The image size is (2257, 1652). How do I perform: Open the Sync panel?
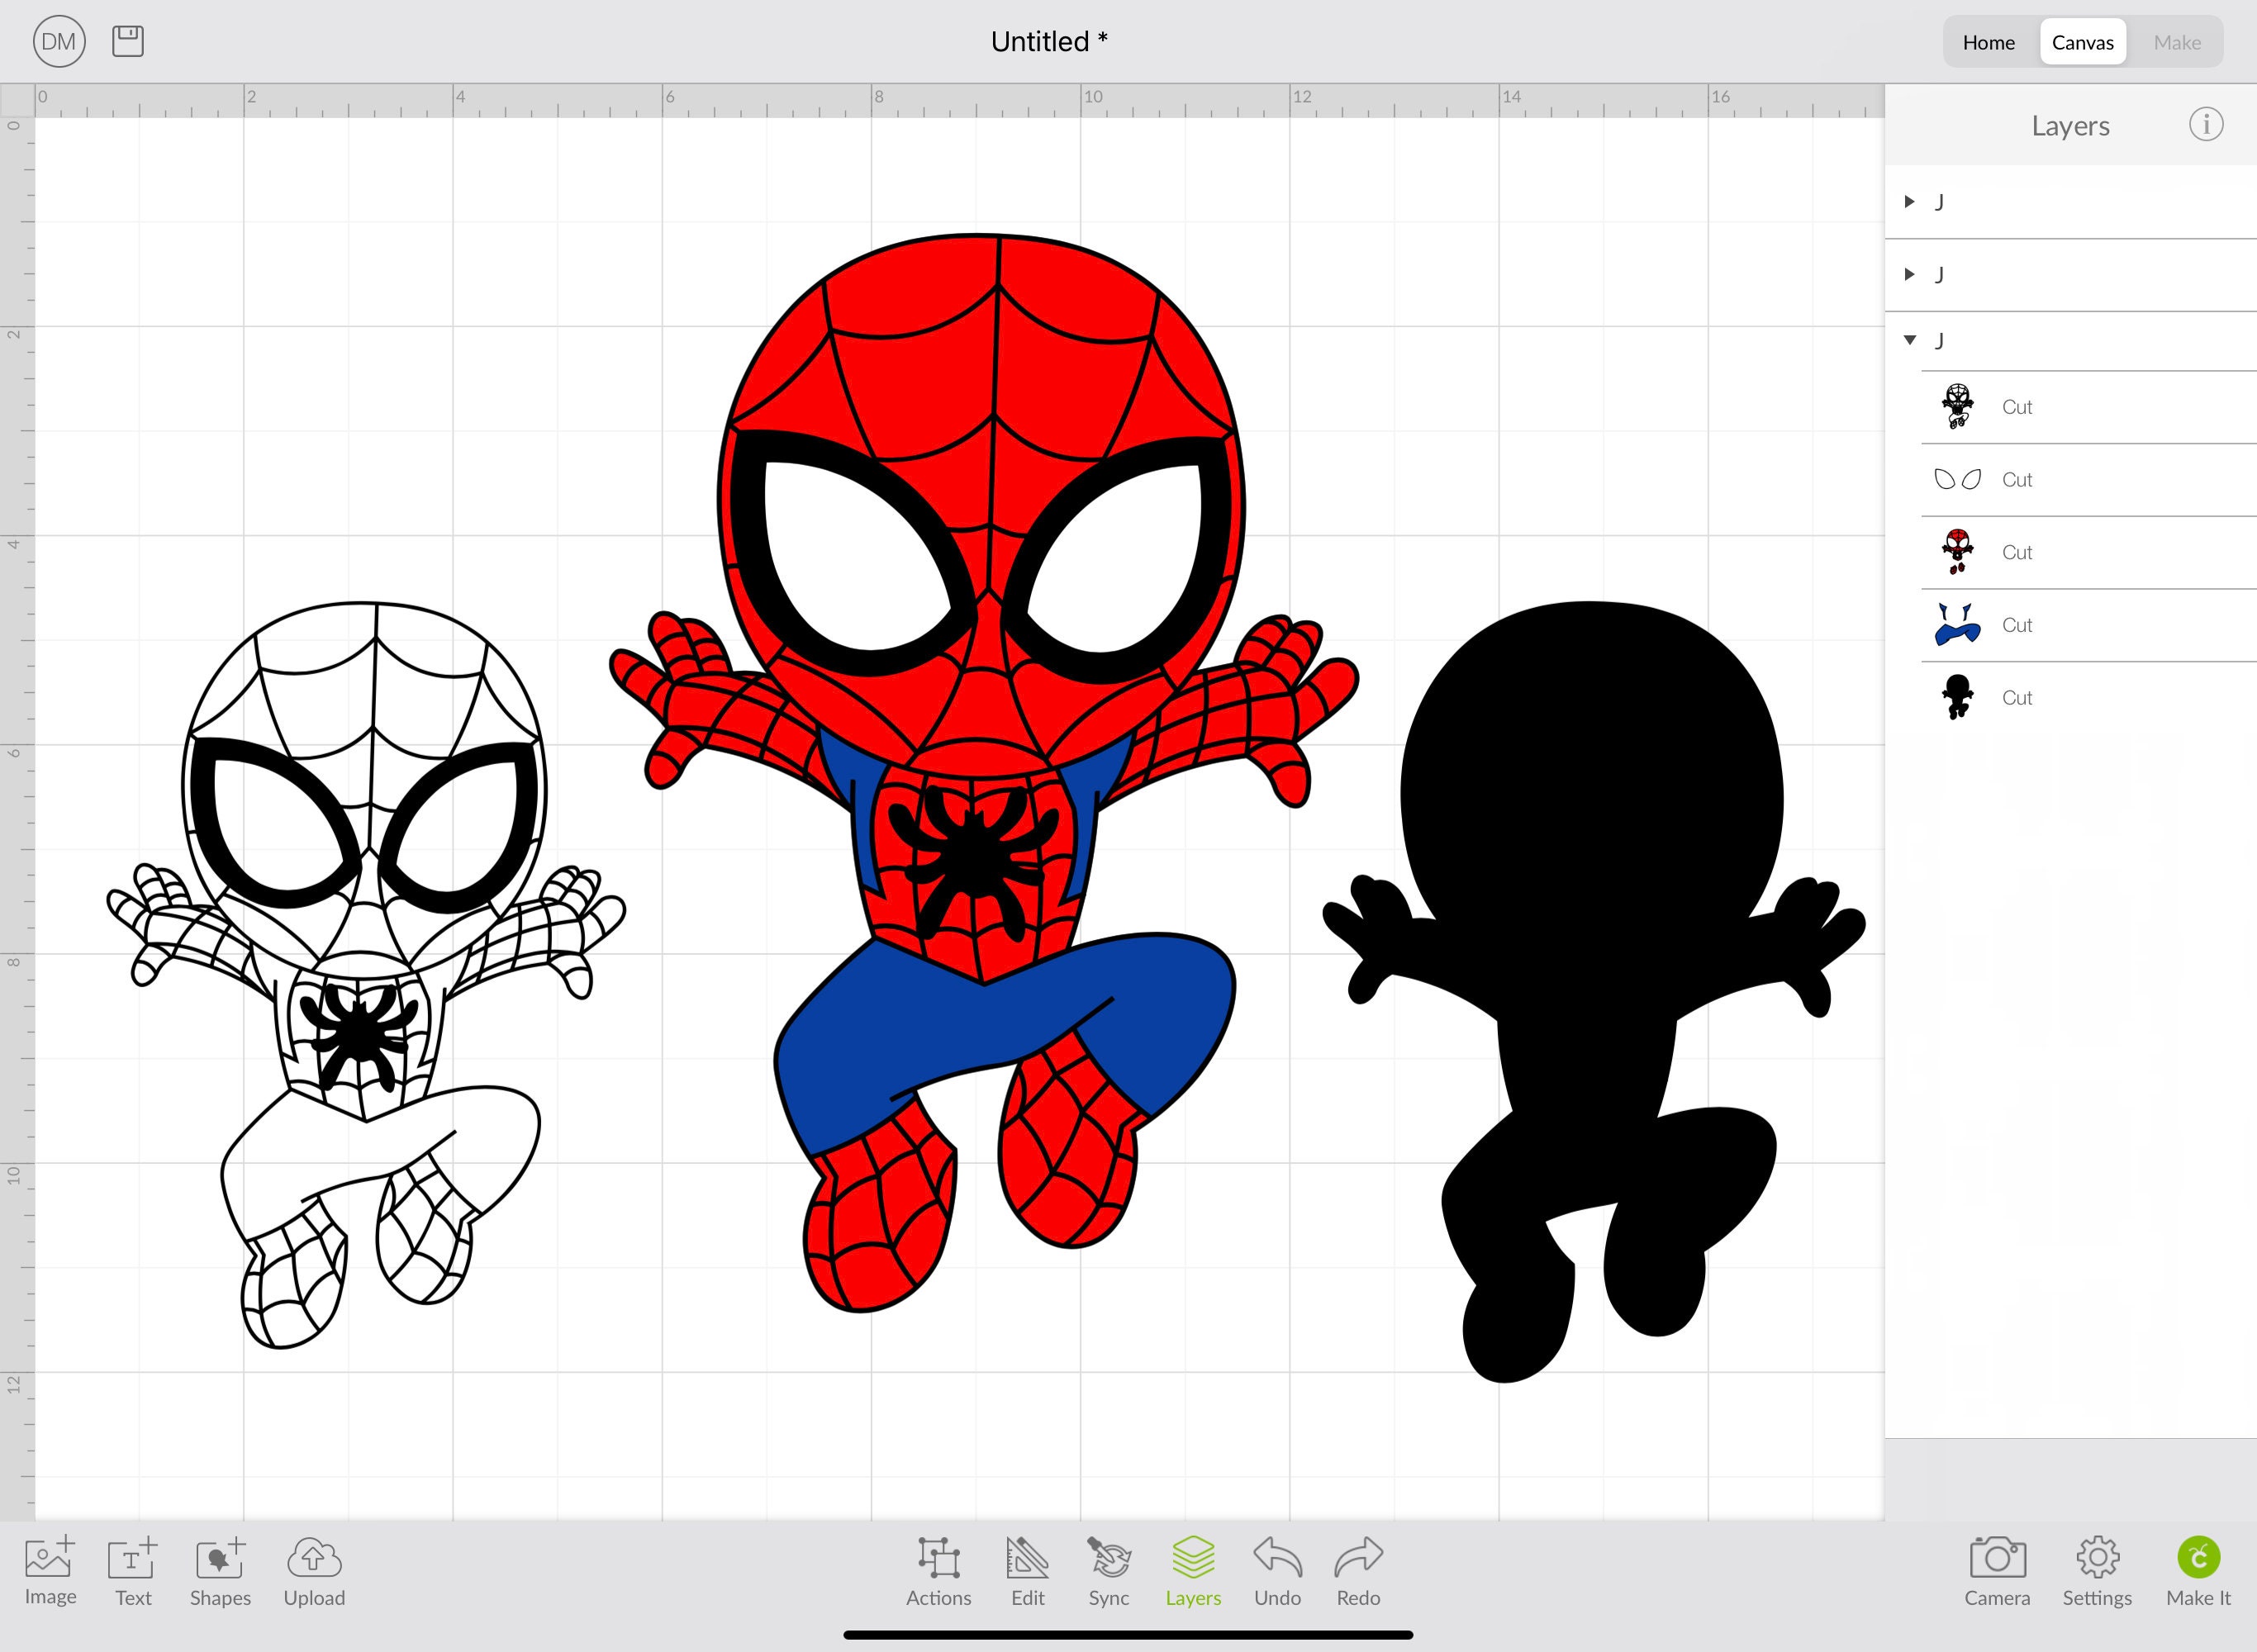tap(1108, 1571)
